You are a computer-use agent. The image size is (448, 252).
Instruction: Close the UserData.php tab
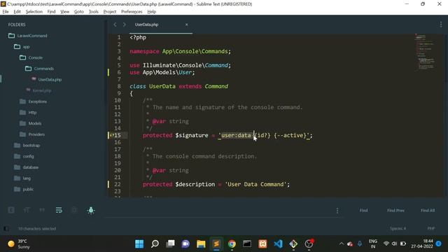187,24
